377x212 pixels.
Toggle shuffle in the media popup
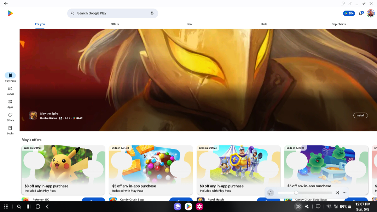point(337,193)
